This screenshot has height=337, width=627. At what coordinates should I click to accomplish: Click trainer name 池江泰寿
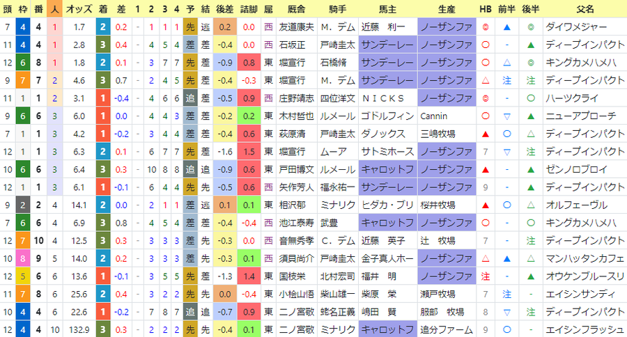(296, 223)
